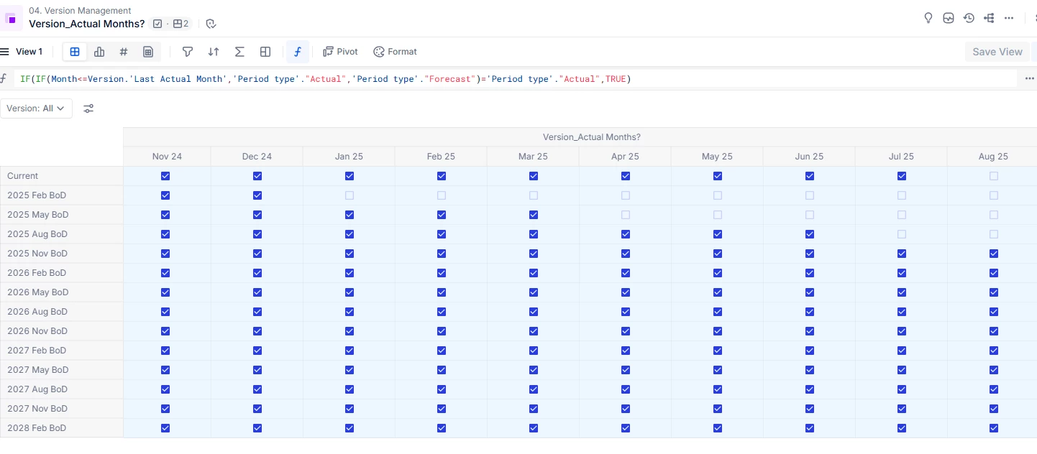Click into the formula editor field
The image size is (1037, 454).
[516, 79]
